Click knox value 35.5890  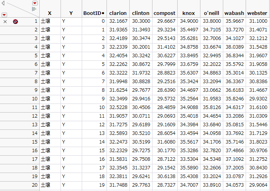click(x=189, y=167)
